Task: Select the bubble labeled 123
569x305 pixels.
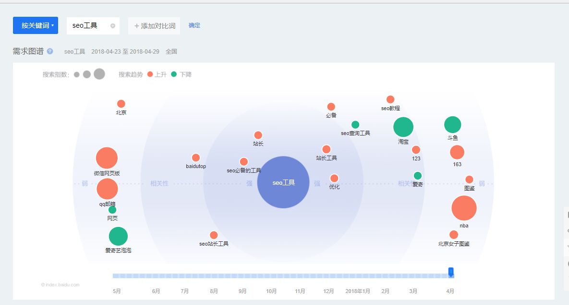Action: point(416,150)
